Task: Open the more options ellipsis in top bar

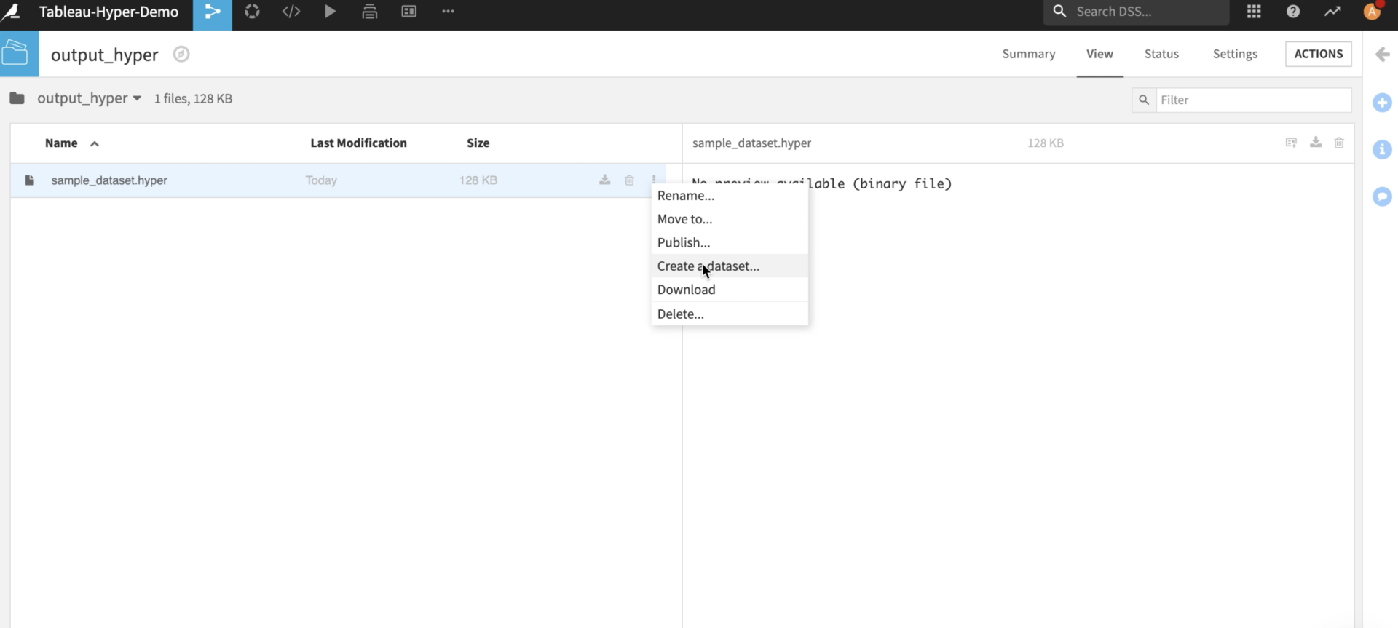Action: (x=448, y=12)
